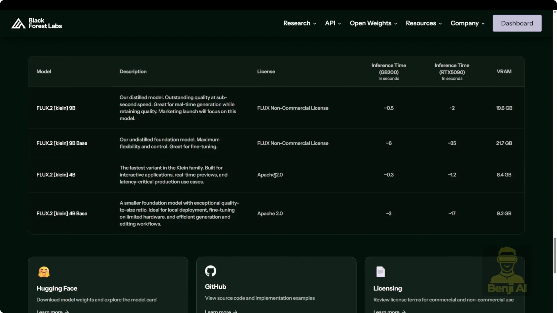Click Apache 2.0 license for 4B Base
This screenshot has height=313, width=557.
pyautogui.click(x=270, y=214)
